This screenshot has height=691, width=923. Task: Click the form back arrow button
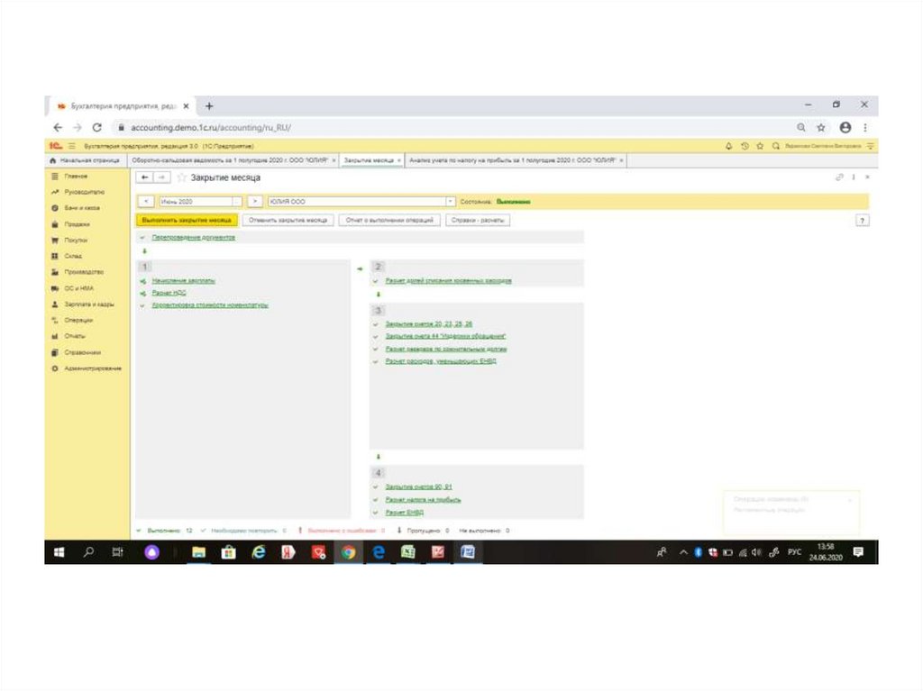tap(146, 177)
